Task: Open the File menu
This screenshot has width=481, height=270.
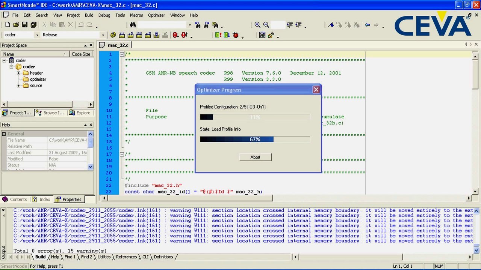Action: (x=15, y=15)
